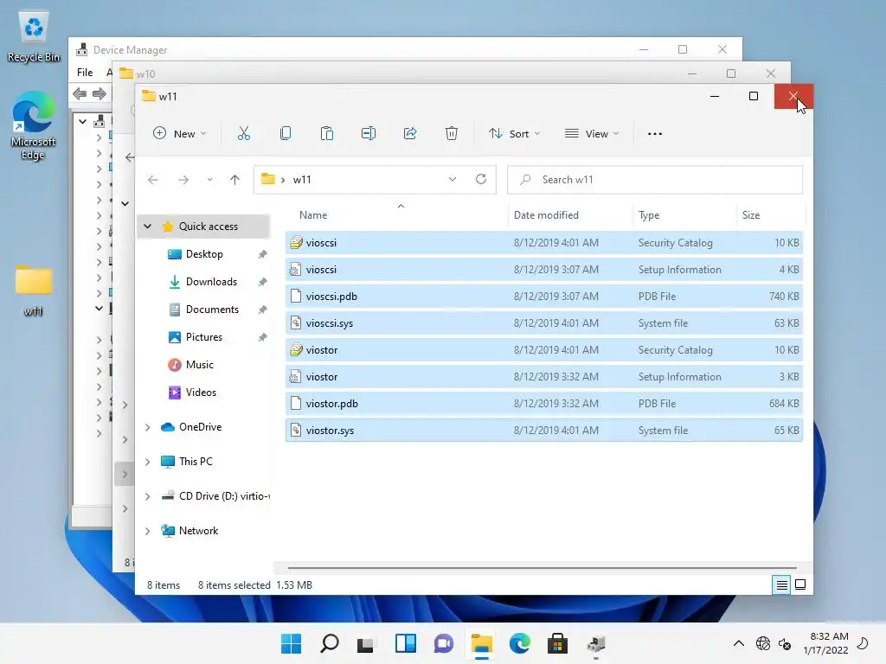Open the New item dropdown
Image resolution: width=886 pixels, height=664 pixels.
[x=180, y=134]
